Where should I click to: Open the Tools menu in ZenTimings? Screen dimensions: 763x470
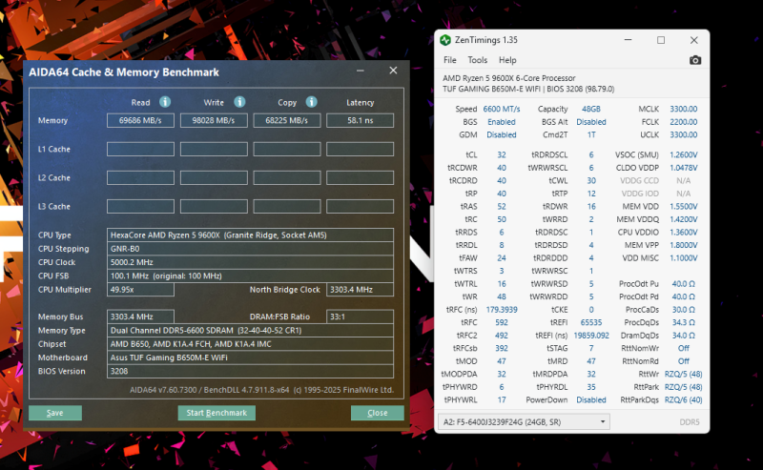point(478,60)
